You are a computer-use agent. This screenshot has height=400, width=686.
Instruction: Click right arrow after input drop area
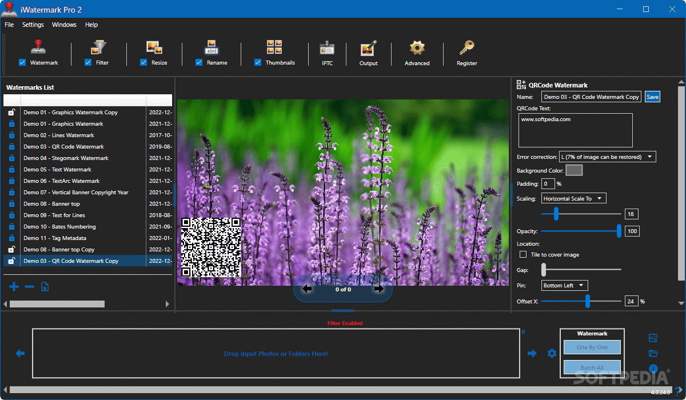532,354
